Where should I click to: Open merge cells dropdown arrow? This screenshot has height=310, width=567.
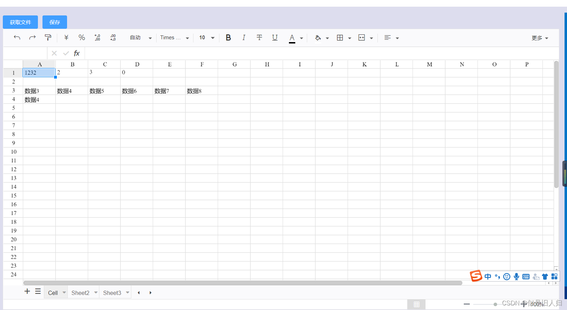coord(371,38)
